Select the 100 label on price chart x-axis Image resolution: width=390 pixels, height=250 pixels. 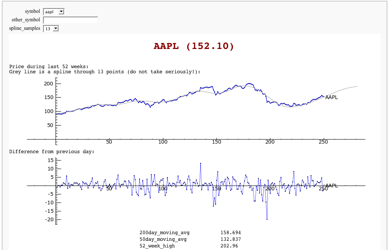pos(163,142)
